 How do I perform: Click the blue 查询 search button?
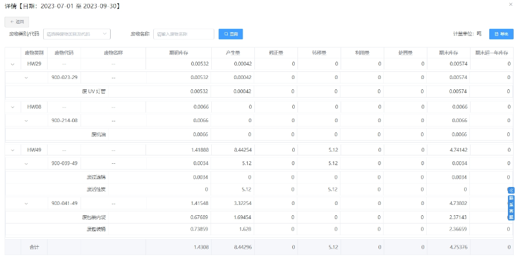point(230,34)
